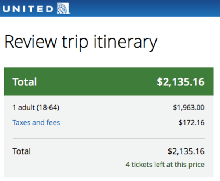Click the Total label in green banner
The image size is (220, 181).
click(25, 82)
